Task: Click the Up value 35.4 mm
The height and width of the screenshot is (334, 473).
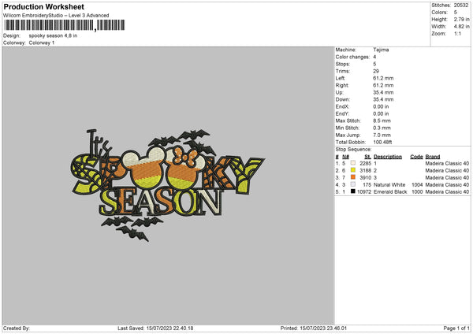Action: (x=383, y=92)
